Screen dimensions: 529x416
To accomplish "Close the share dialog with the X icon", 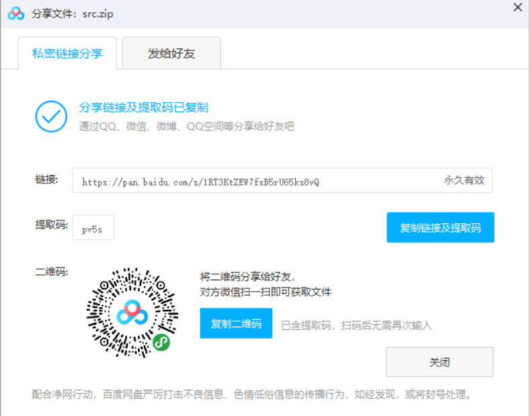I will (x=518, y=7).
